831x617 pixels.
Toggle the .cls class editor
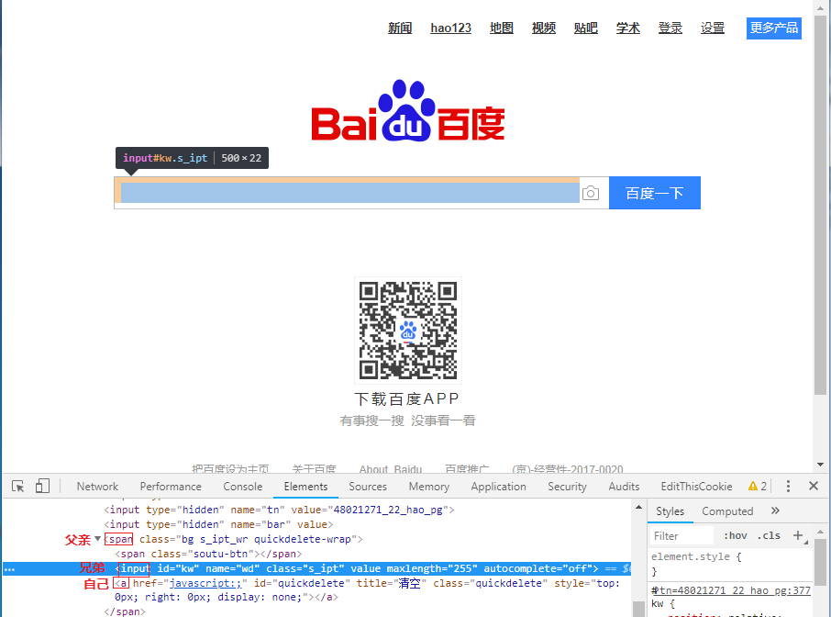point(769,535)
